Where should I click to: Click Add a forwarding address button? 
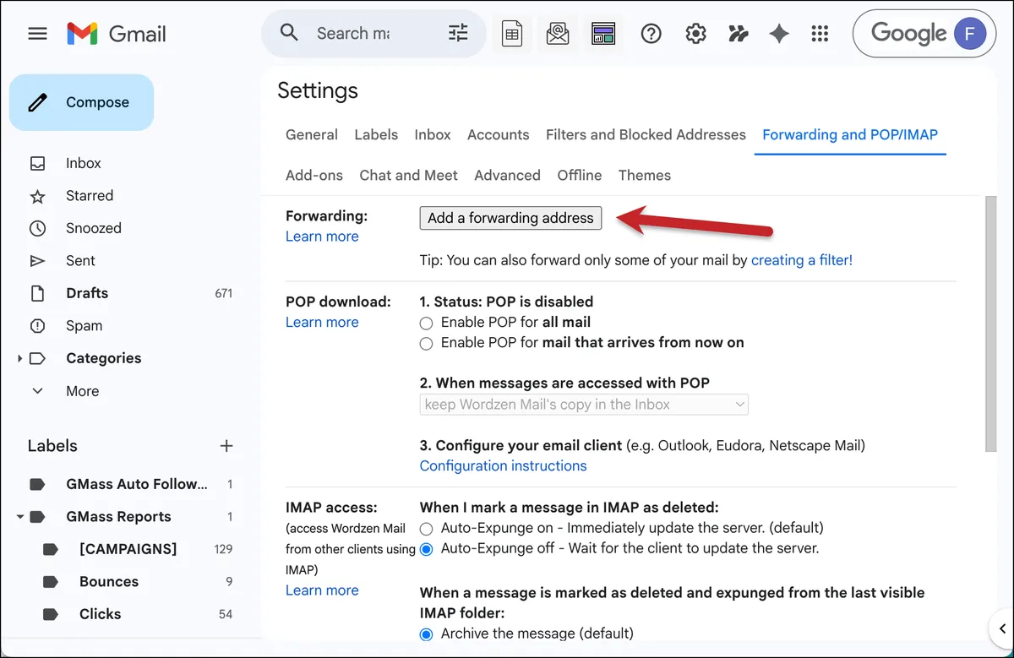(x=510, y=218)
